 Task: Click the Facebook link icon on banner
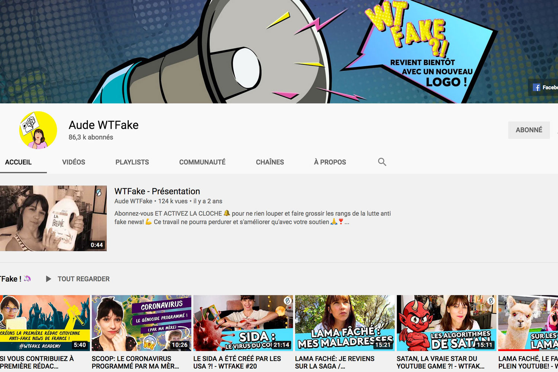[536, 87]
